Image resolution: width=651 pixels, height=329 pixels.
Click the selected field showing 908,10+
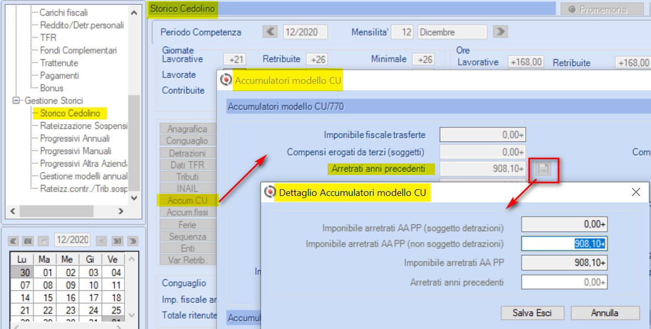[x=564, y=244]
